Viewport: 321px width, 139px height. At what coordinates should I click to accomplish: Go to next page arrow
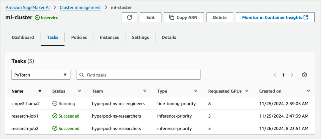[x=292, y=75]
